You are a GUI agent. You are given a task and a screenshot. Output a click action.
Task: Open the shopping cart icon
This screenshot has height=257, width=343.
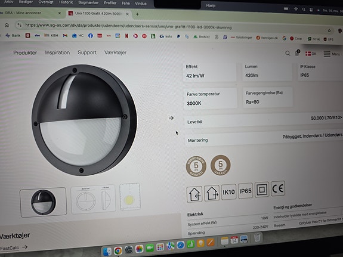pyautogui.click(x=297, y=52)
